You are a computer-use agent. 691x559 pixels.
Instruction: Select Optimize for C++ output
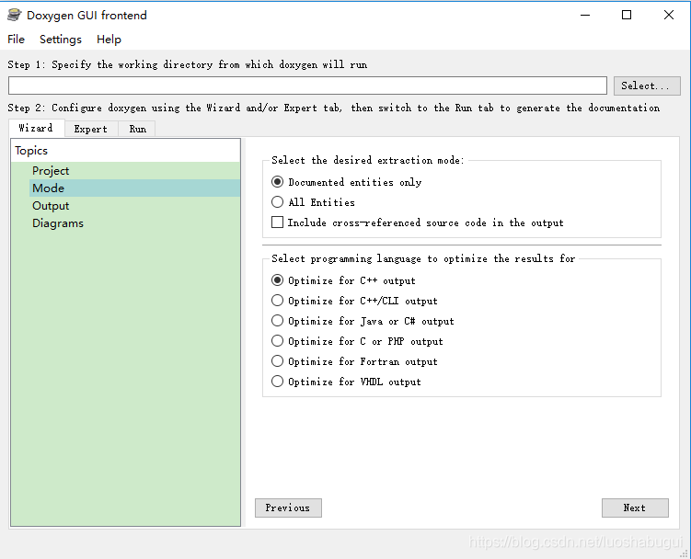[343, 280]
